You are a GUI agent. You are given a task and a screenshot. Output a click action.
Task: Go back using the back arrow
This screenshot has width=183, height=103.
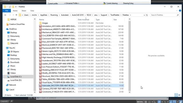click(5, 15)
